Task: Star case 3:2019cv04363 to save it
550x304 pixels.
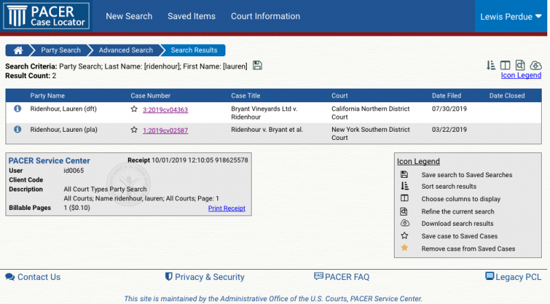Action: click(134, 109)
